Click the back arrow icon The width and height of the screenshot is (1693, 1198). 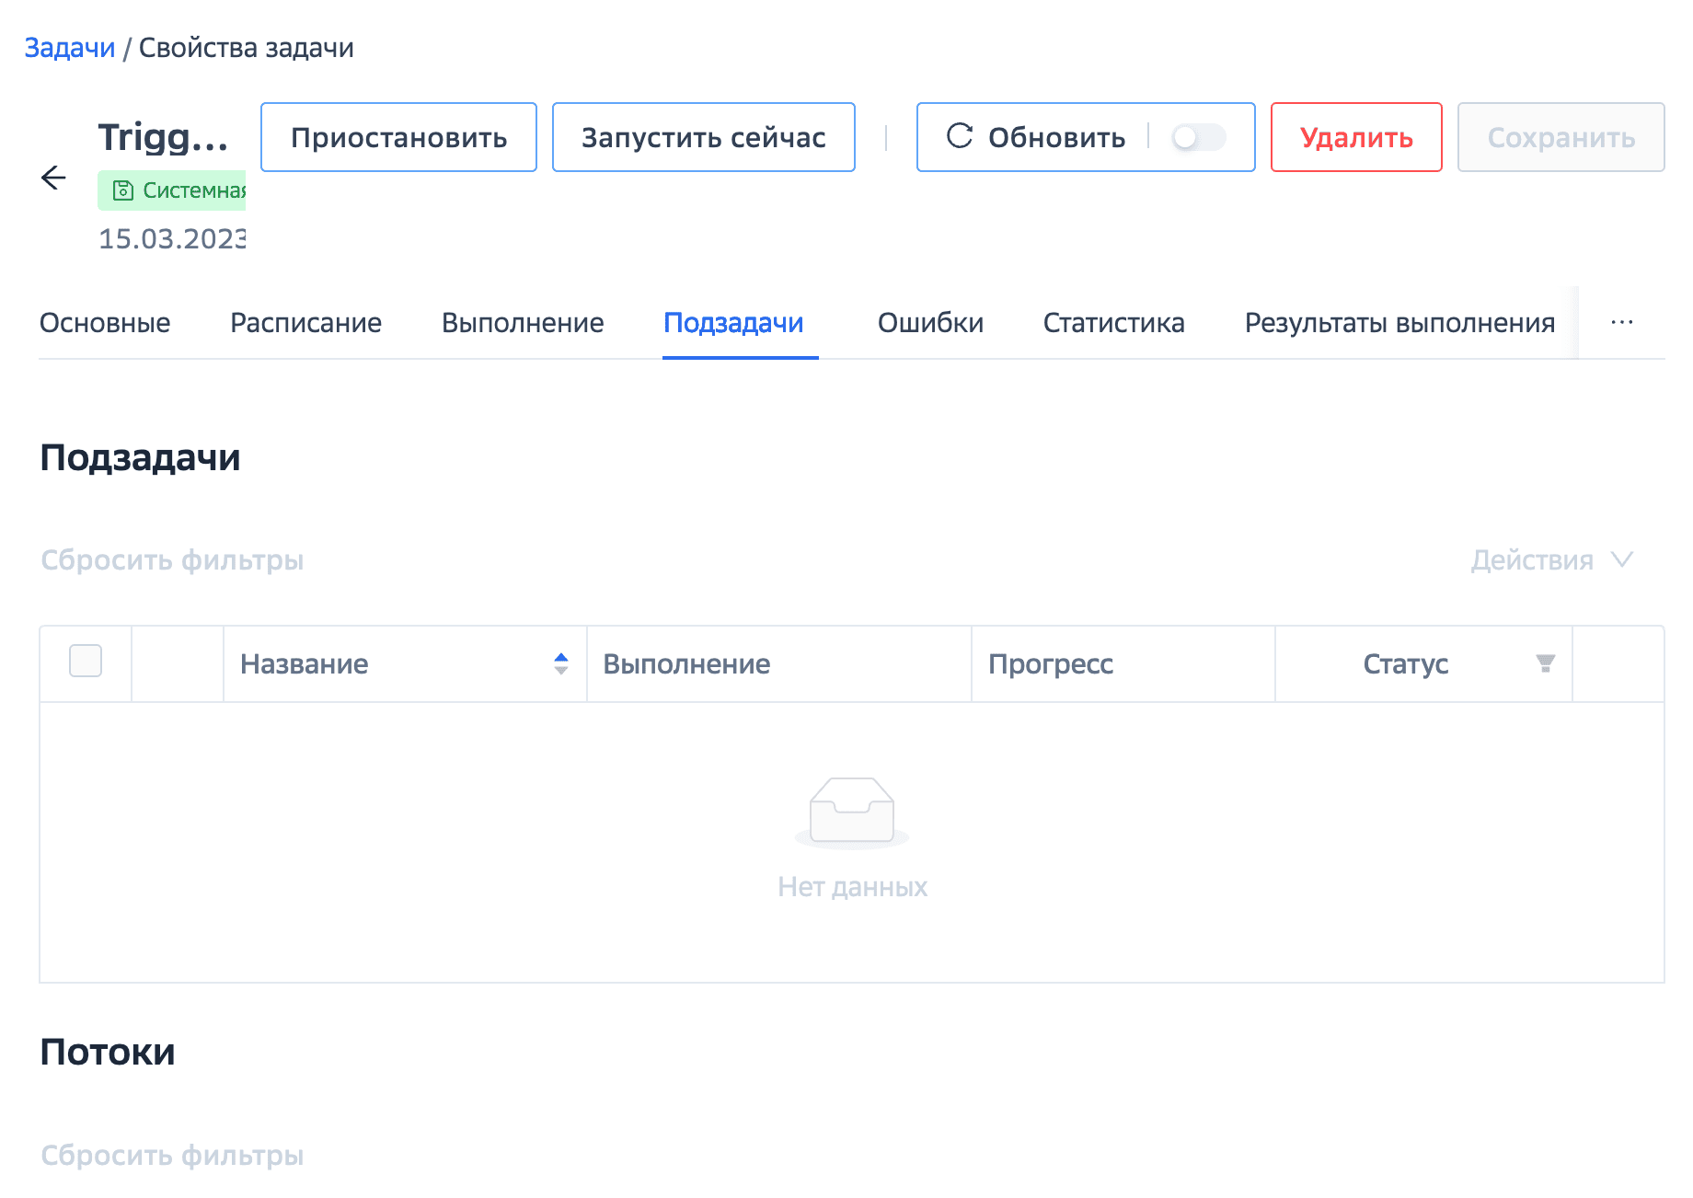pyautogui.click(x=54, y=178)
